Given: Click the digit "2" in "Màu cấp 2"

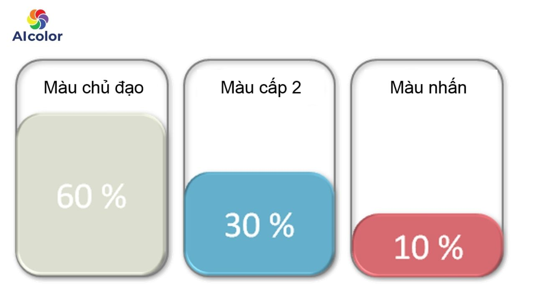Looking at the screenshot, I should (x=296, y=88).
